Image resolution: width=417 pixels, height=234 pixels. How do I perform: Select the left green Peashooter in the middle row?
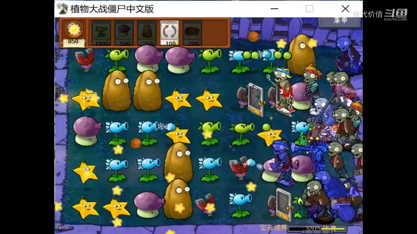coord(210,133)
